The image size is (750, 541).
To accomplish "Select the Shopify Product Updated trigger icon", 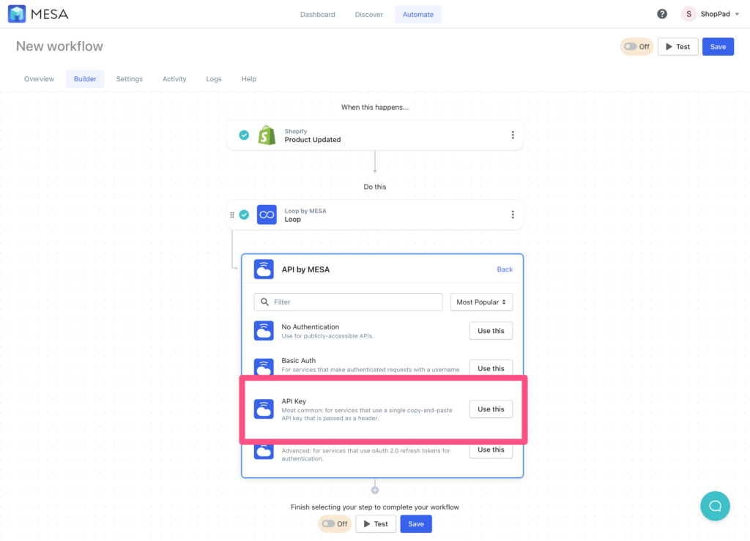I will click(267, 135).
